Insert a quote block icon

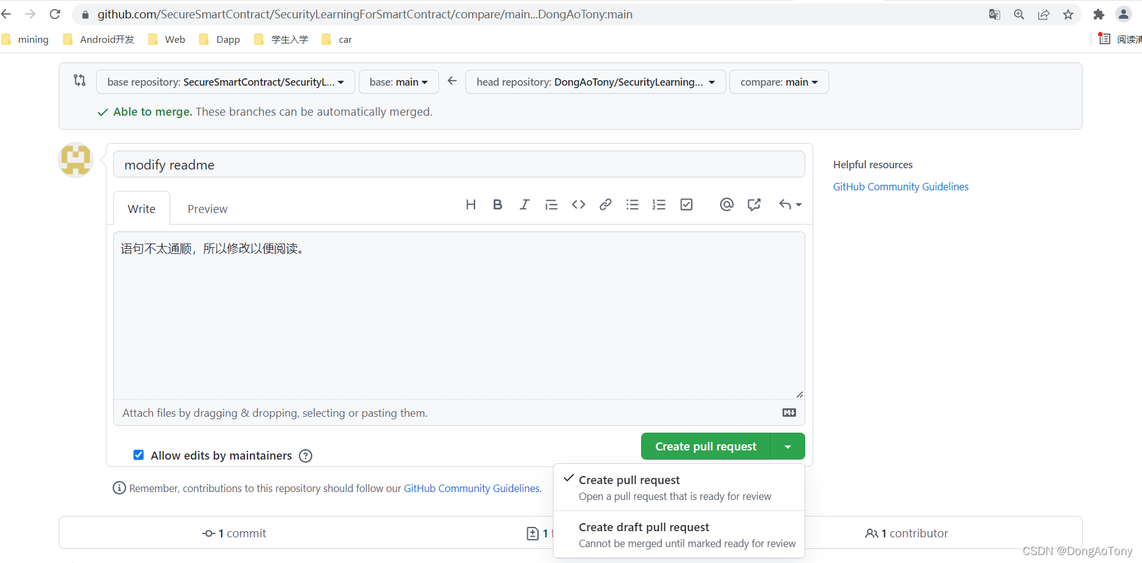tap(551, 204)
